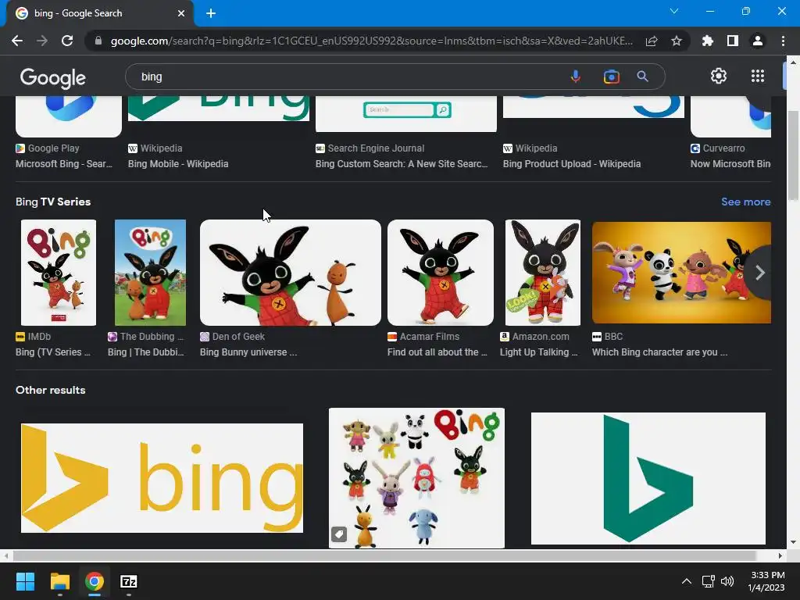The width and height of the screenshot is (800, 600).
Task: Click Bing Mobile - Wikipedia link
Action: (x=178, y=164)
